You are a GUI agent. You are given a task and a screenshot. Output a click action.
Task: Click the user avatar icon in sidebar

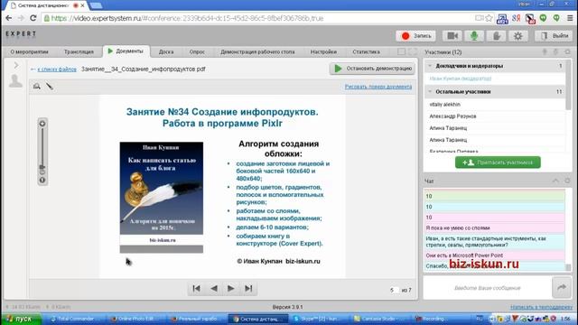coord(15,80)
